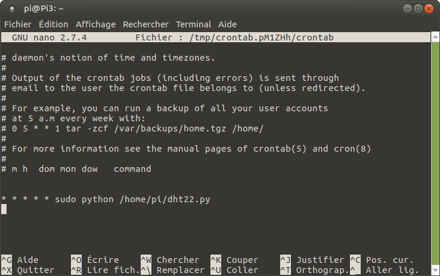The width and height of the screenshot is (440, 276).
Task: Click the nano title bar showing crontab path
Action: 220,37
